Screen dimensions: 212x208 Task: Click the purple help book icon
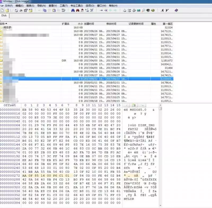pyautogui.click(x=176, y=10)
